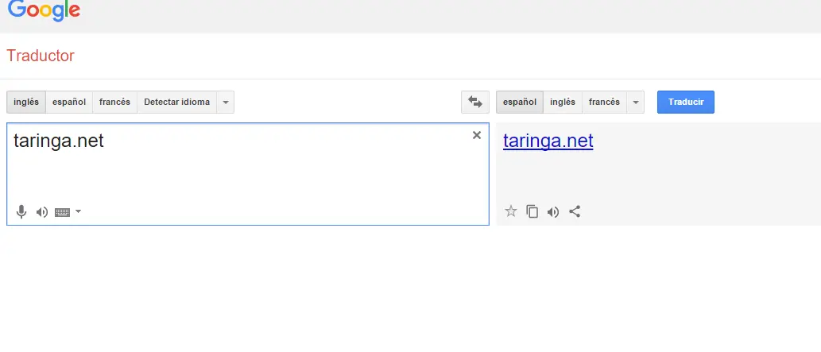Viewport: 821px width, 352px height.
Task: Star the translation to save it
Action: (511, 211)
